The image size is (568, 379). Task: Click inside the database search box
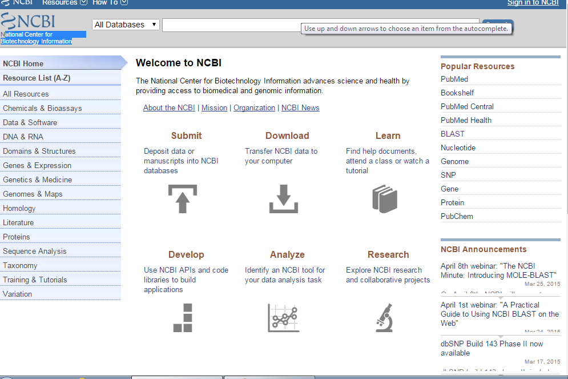click(x=228, y=25)
